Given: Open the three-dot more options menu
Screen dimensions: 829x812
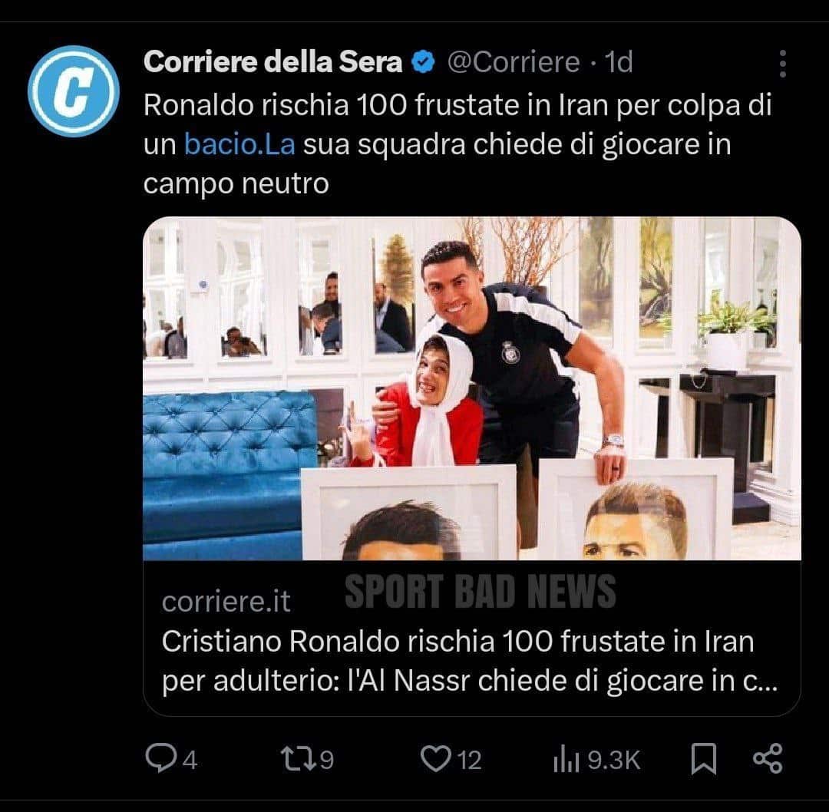Looking at the screenshot, I should tap(782, 64).
